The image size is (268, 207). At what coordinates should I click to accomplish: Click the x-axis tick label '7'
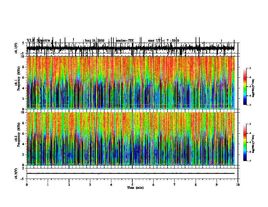tap(175, 185)
